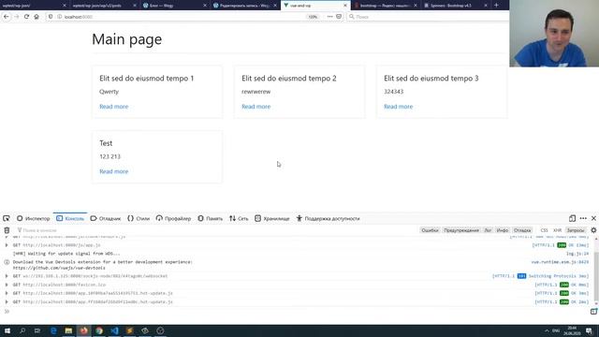Expand the GET websocket request row
Screen dimensions: 599x337
7,276
